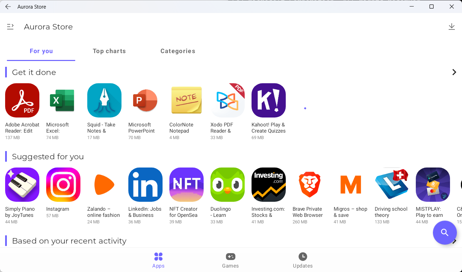Click the Get it done section heading

pos(34,72)
